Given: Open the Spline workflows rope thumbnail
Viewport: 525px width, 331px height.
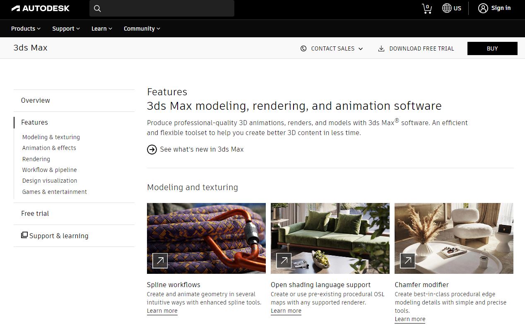Looking at the screenshot, I should [x=206, y=238].
